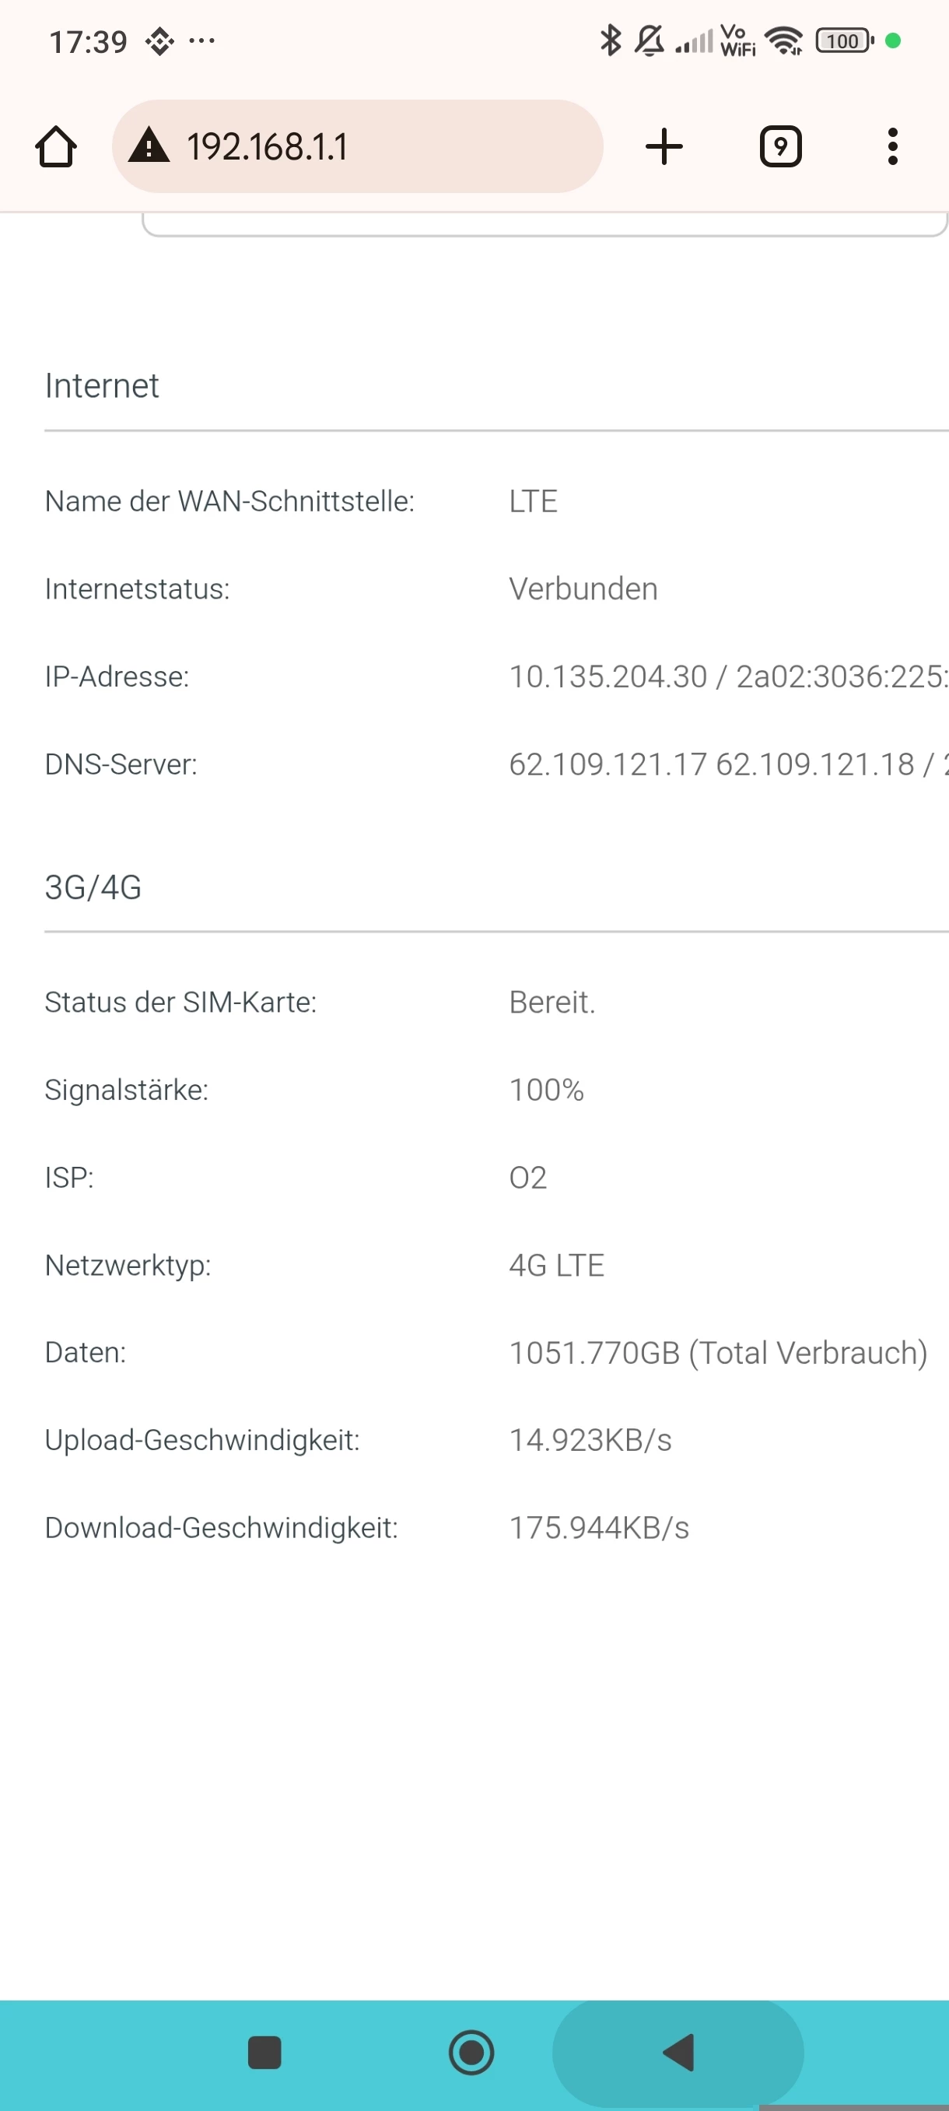The width and height of the screenshot is (949, 2111).
Task: Tap the Android home circle button
Action: coord(471,2053)
